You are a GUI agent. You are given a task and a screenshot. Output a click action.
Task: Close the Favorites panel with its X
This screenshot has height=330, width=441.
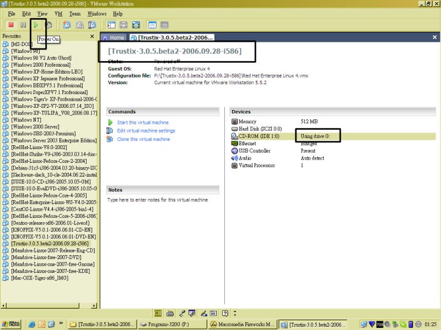point(92,36)
